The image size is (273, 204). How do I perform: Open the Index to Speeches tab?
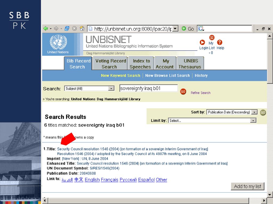[141, 64]
